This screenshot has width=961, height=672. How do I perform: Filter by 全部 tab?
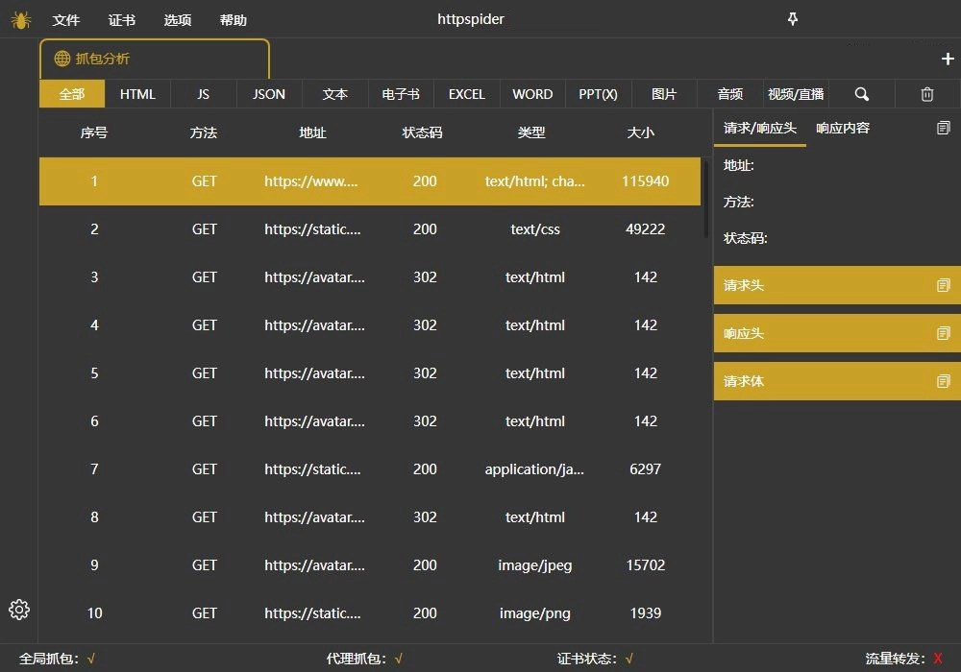[72, 94]
